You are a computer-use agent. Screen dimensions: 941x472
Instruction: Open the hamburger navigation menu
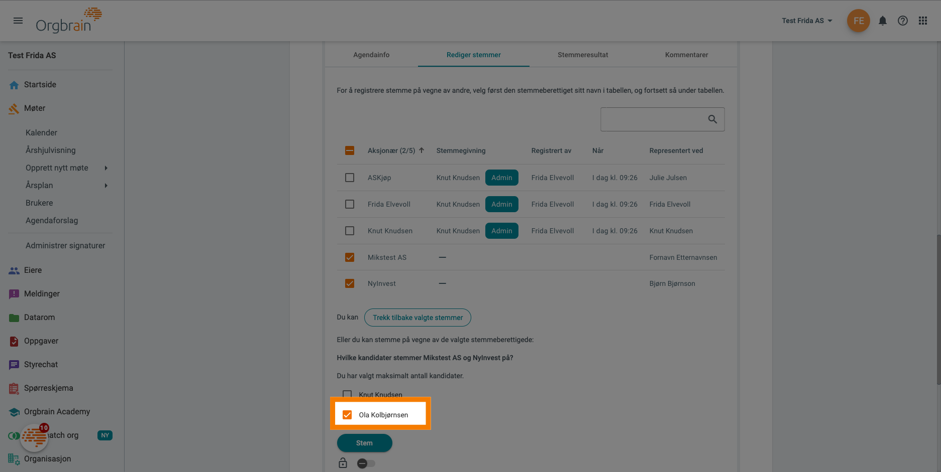coord(18,21)
